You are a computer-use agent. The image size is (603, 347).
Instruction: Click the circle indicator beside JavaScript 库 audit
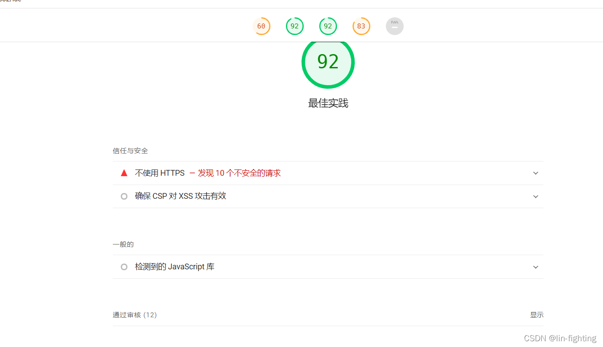(x=124, y=267)
